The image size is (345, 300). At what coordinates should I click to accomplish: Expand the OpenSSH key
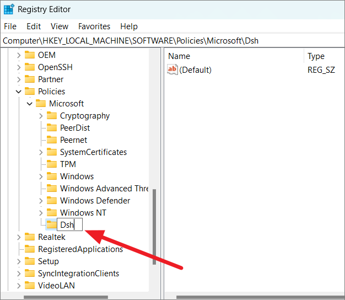pos(19,67)
